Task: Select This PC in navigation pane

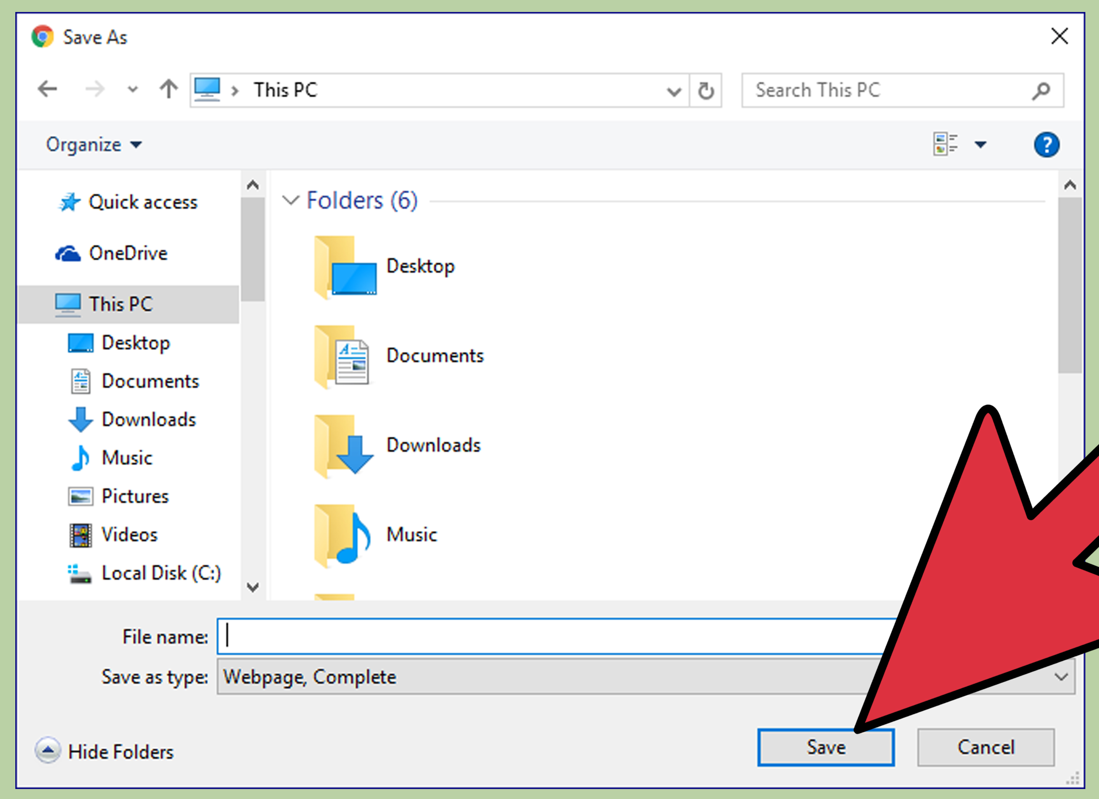Action: (x=129, y=304)
